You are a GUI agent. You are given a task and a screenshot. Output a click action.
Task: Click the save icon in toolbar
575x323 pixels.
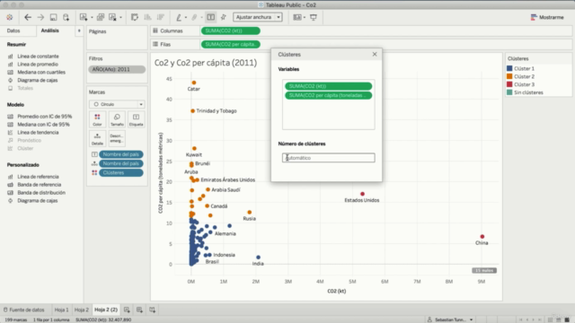[53, 17]
